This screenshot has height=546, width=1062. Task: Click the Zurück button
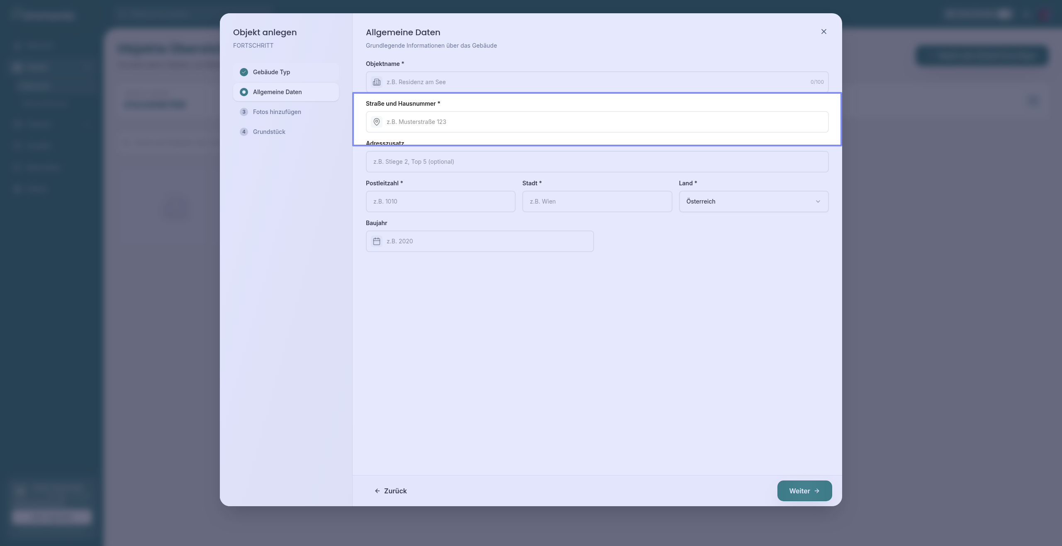390,491
